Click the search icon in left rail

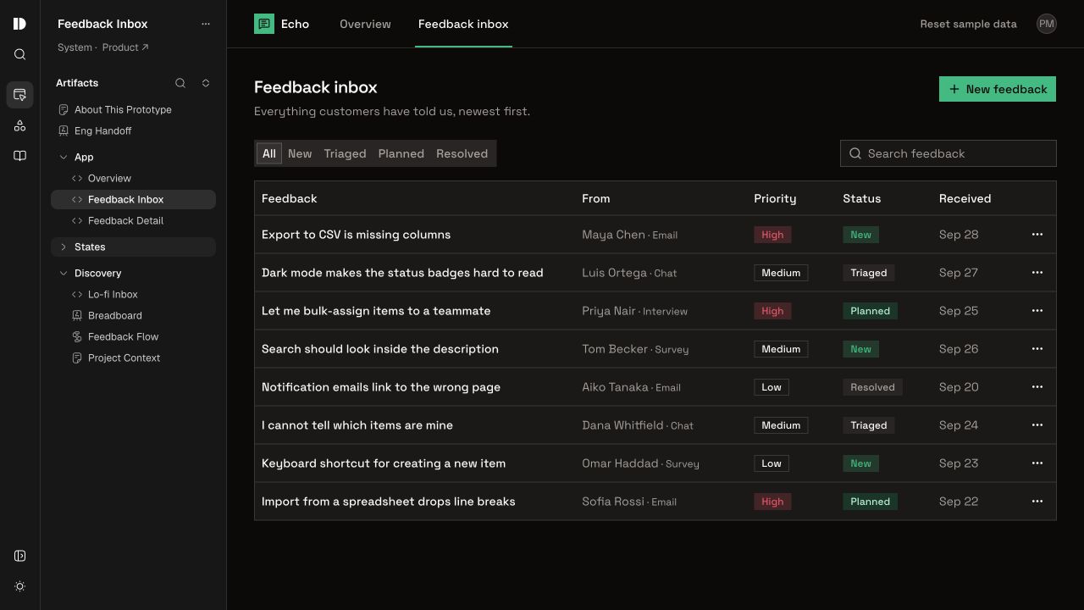coord(19,54)
